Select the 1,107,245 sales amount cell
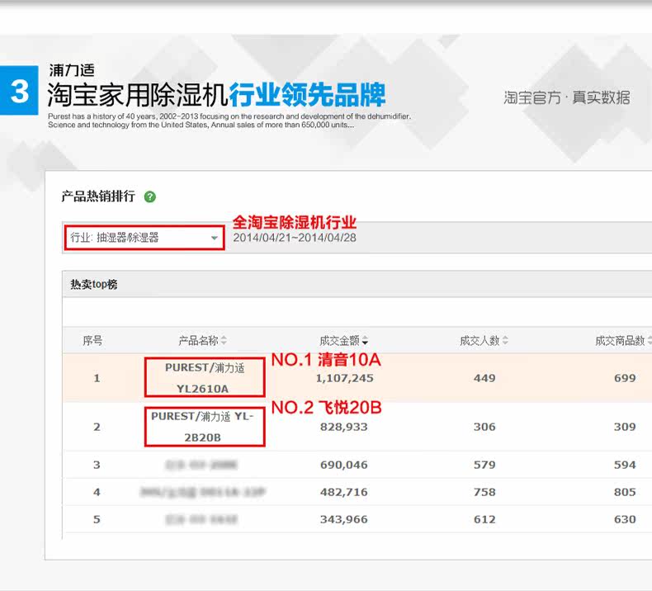The height and width of the screenshot is (591, 652). (x=344, y=378)
